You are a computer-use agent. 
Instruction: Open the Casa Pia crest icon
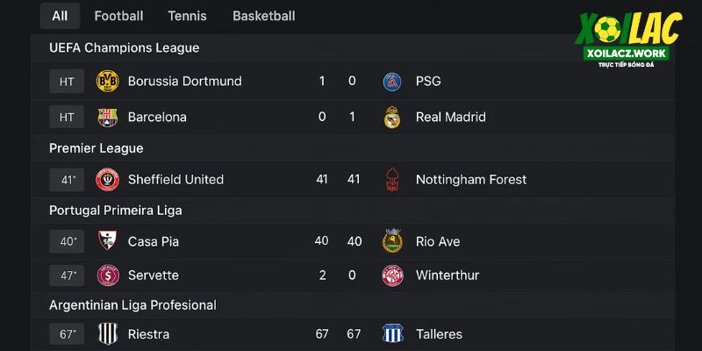tap(107, 240)
